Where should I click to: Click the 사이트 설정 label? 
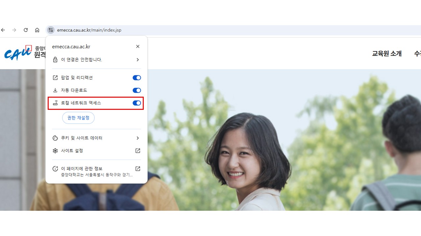pyautogui.click(x=72, y=151)
